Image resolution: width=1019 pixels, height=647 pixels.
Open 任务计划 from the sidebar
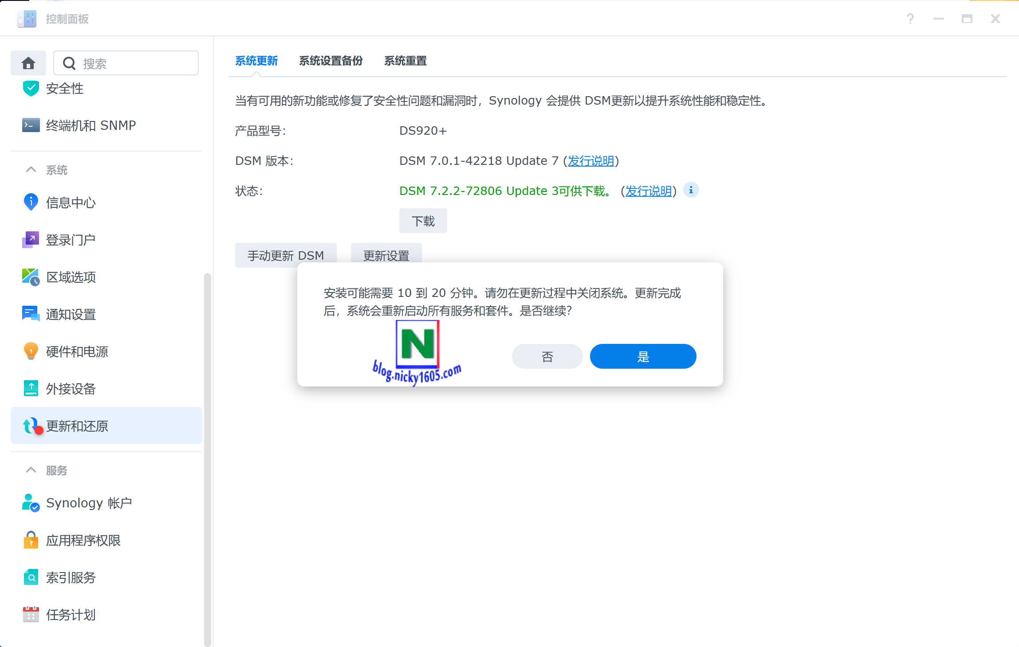point(70,614)
